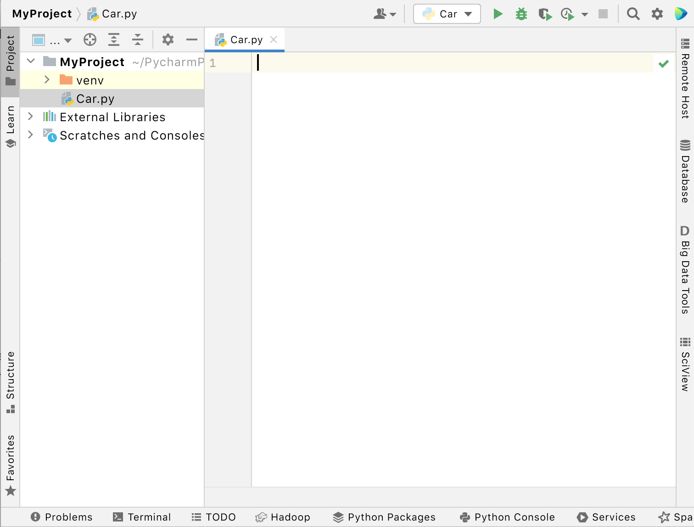This screenshot has width=694, height=527.
Task: Open the Car run configuration dropdown
Action: point(447,14)
